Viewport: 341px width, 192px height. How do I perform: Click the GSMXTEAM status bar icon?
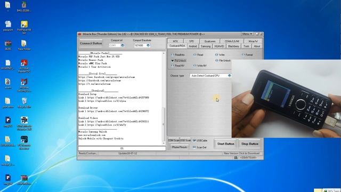click(x=236, y=157)
